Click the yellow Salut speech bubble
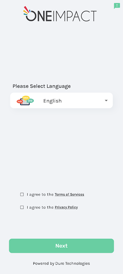This screenshot has width=123, height=274. 26,98
